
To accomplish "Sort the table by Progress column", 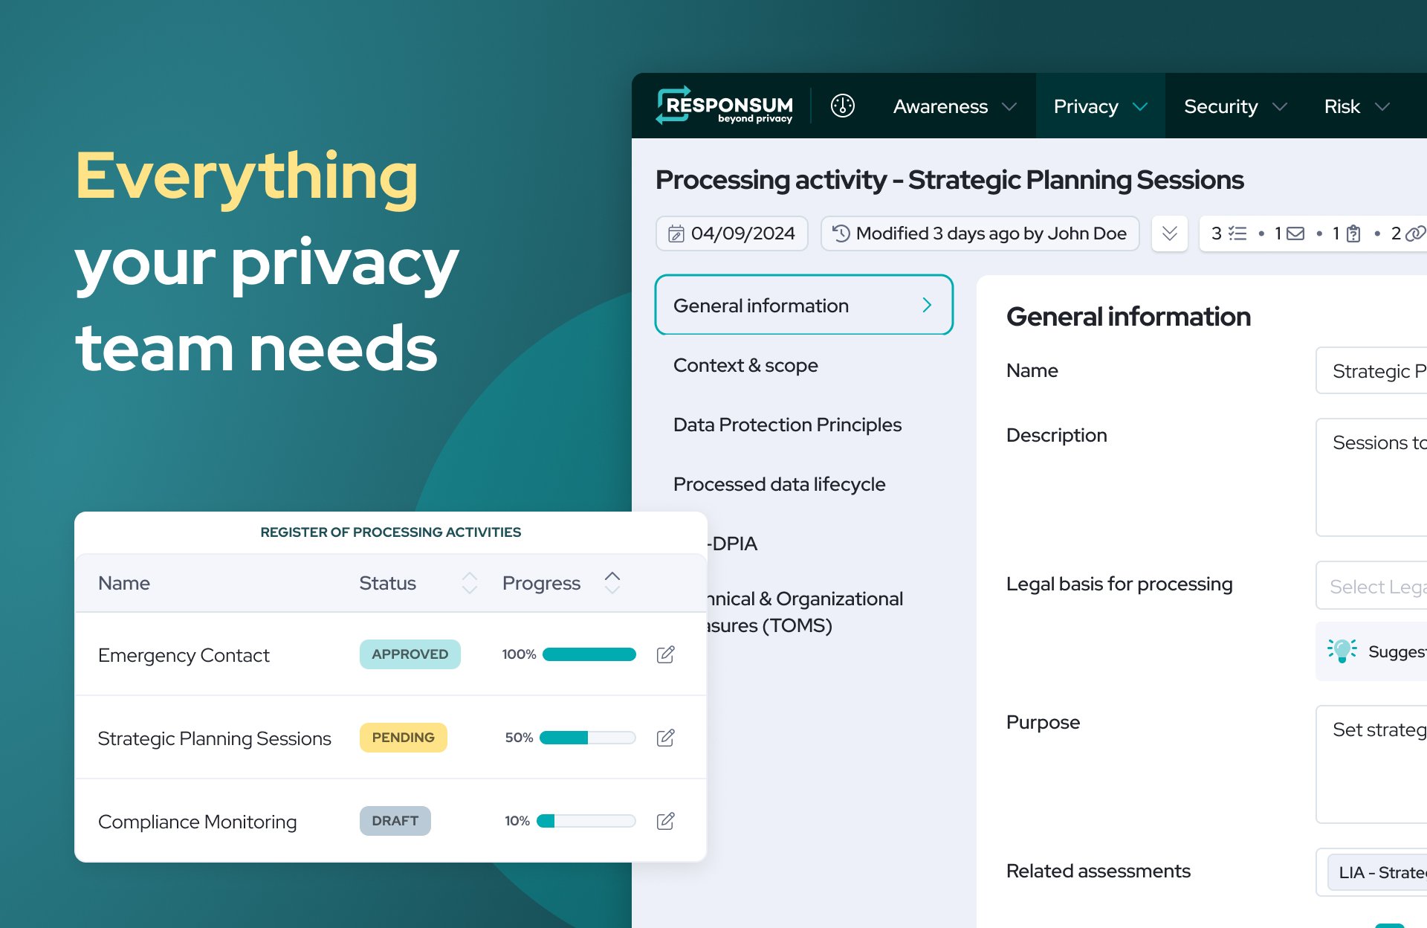I will [612, 583].
